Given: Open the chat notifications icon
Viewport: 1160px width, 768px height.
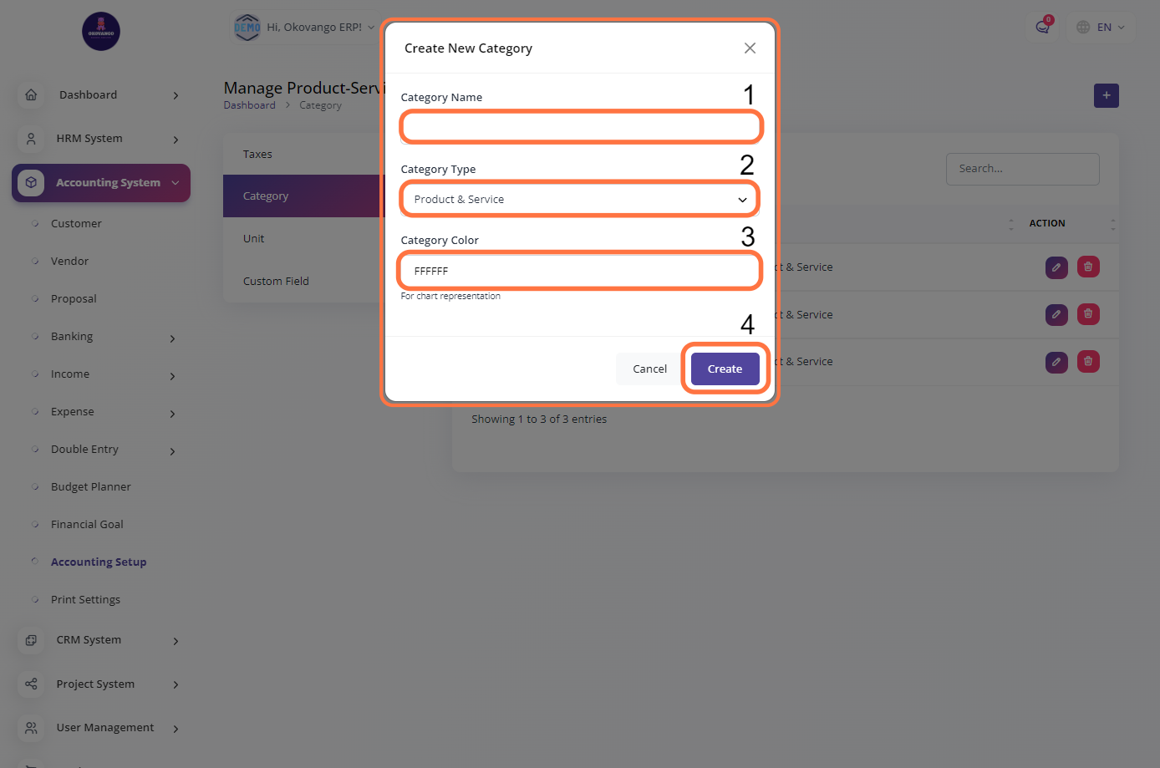Looking at the screenshot, I should coord(1042,28).
